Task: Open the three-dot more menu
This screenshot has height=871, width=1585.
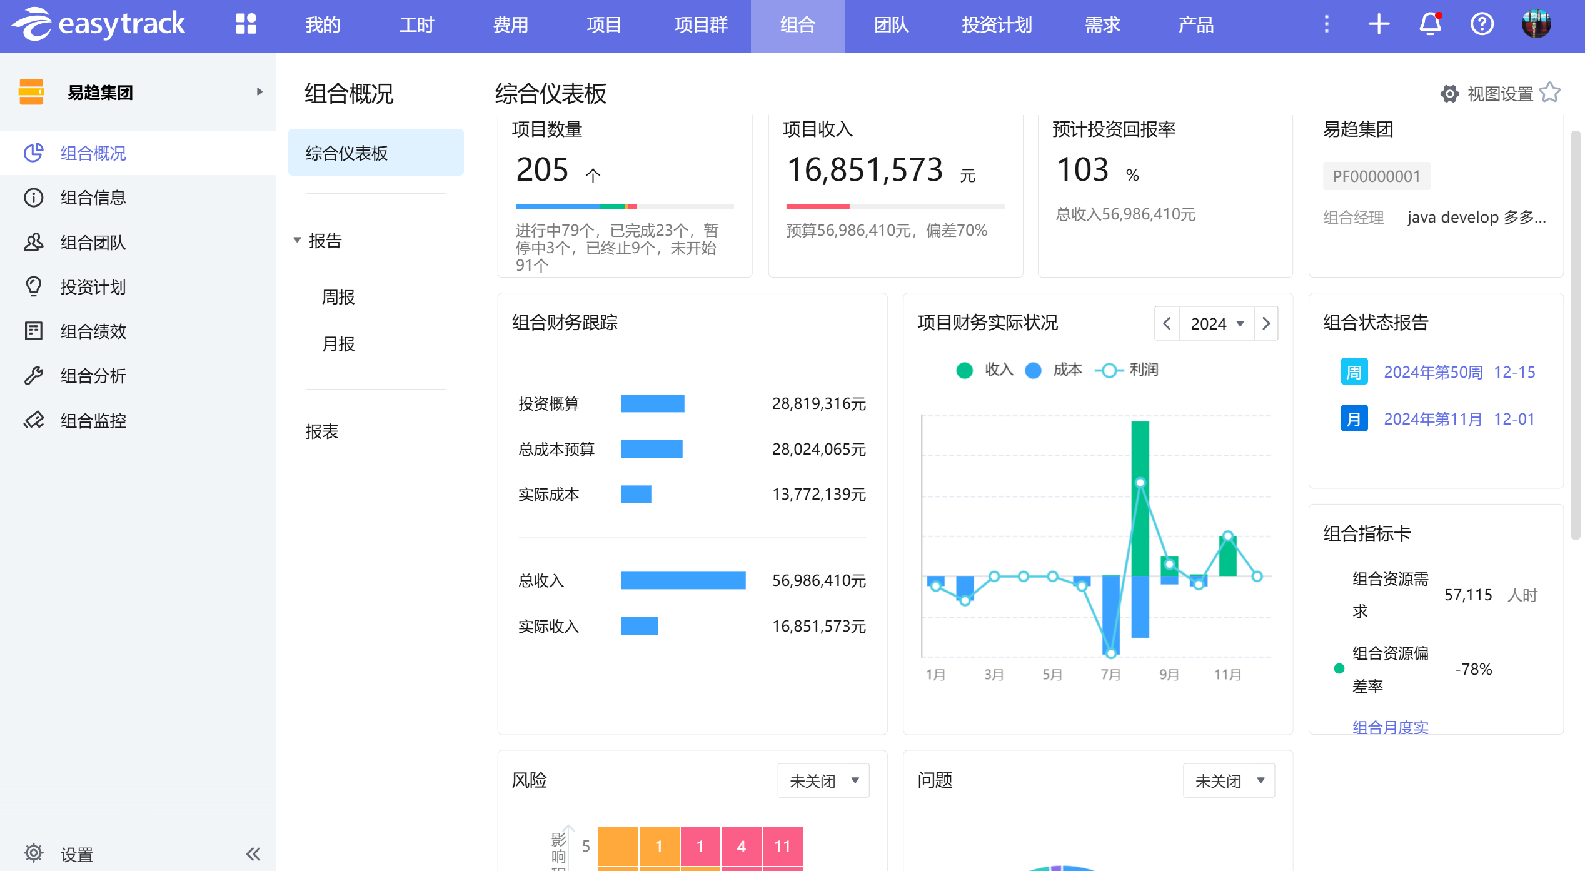Action: tap(1327, 24)
